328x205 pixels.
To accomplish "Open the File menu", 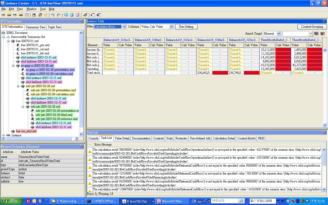I will click(x=4, y=9).
